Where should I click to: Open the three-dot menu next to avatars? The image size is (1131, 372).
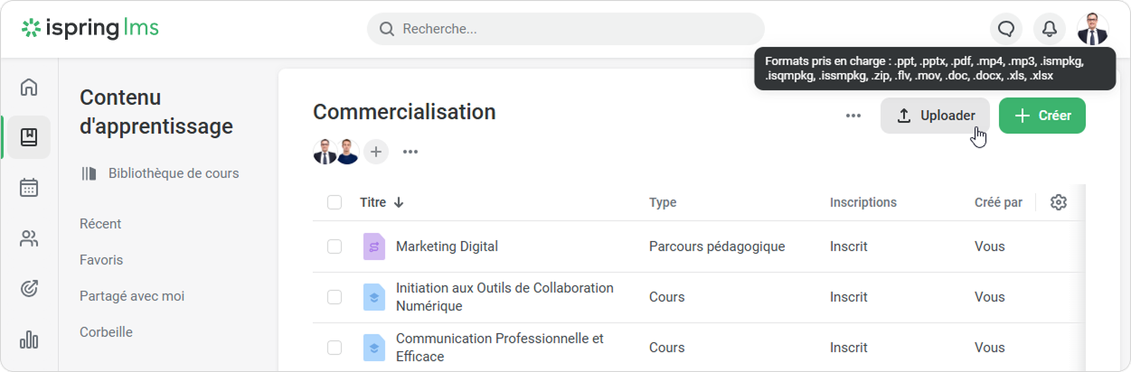coord(410,152)
